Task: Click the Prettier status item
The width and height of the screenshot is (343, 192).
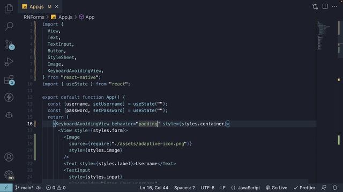Action: (x=304, y=188)
